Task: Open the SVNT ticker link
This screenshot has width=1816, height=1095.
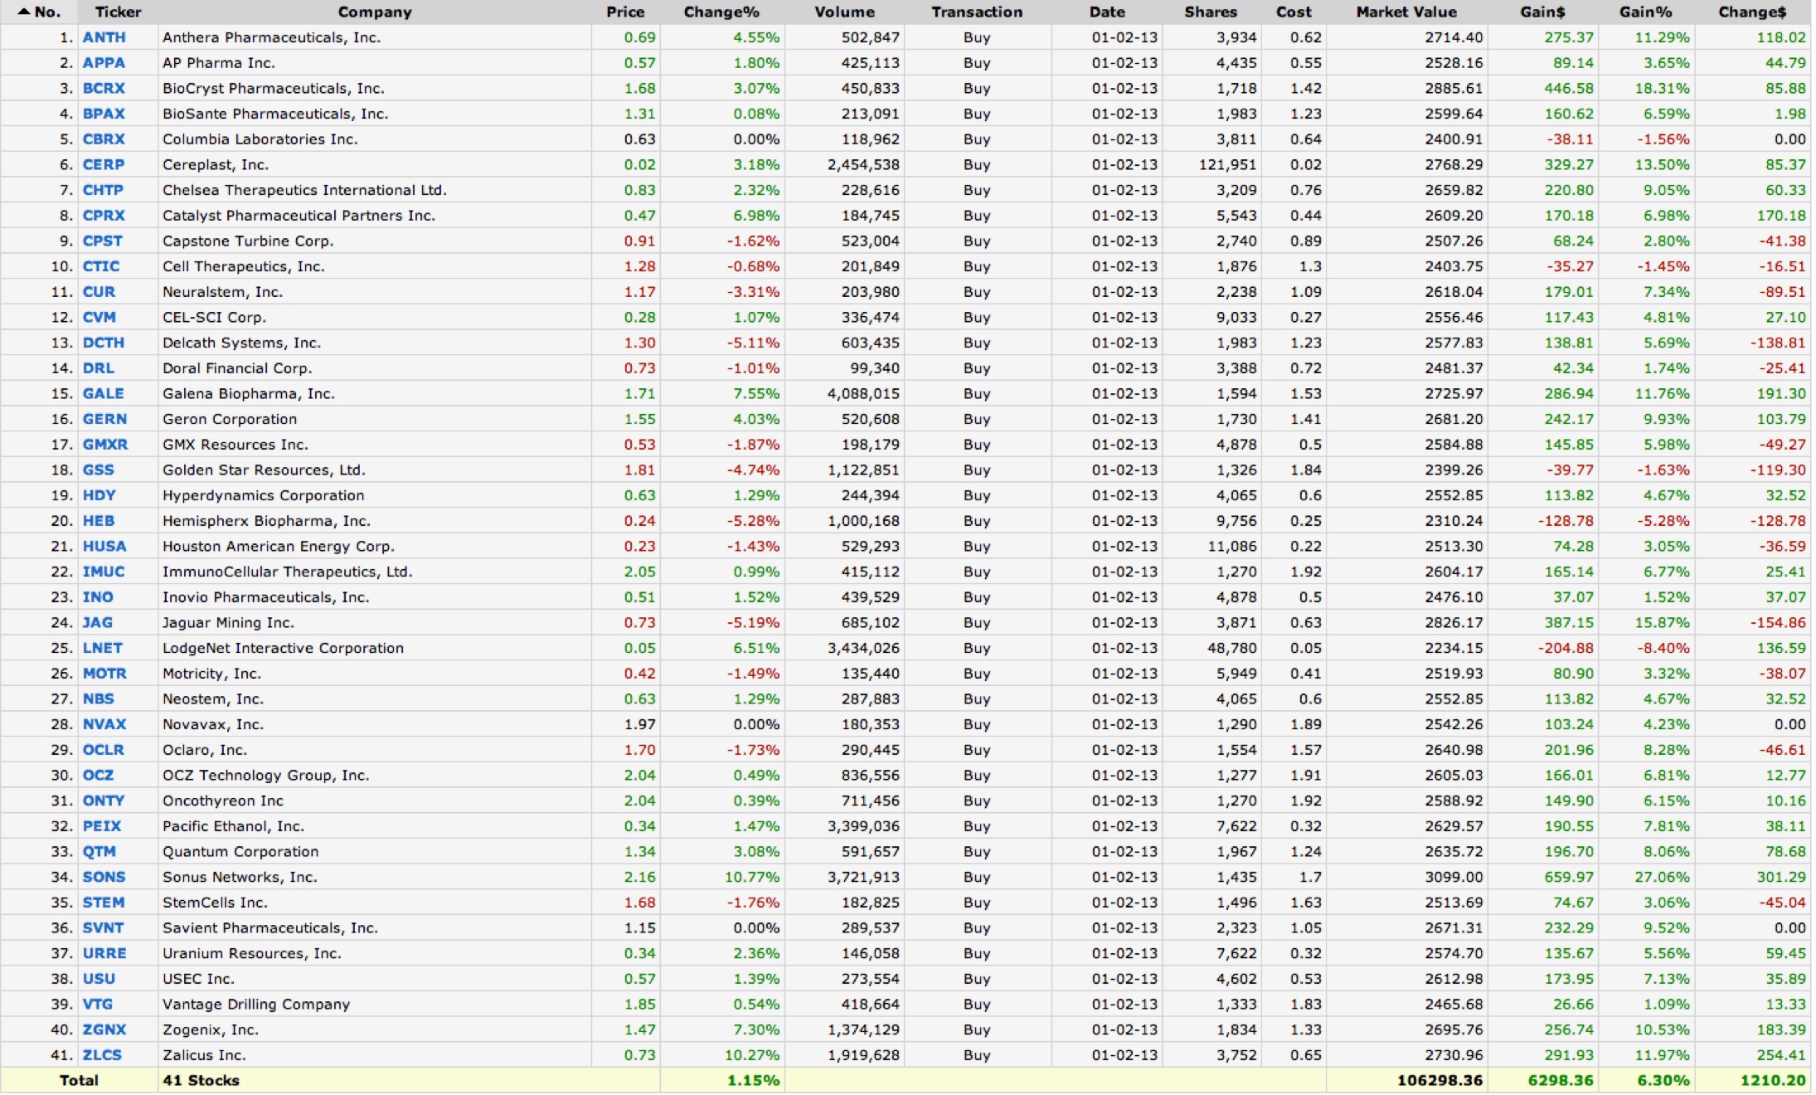Action: (103, 927)
